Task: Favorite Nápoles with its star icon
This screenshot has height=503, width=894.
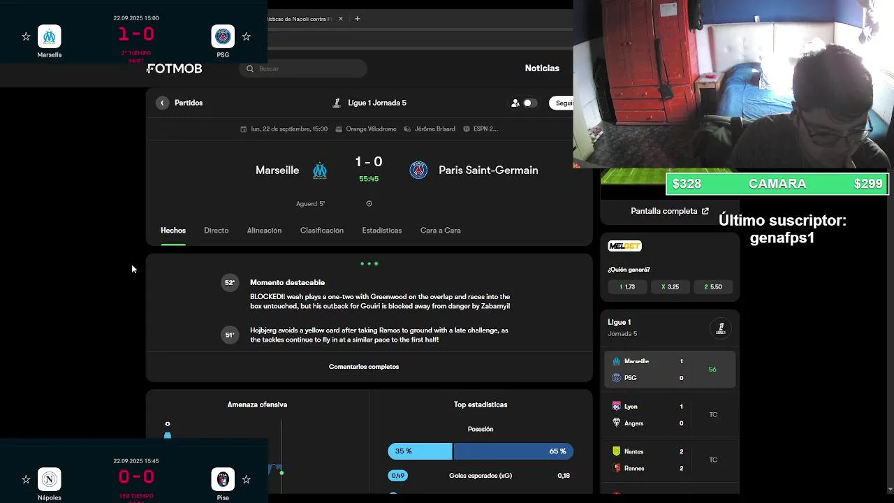Action: click(x=26, y=479)
